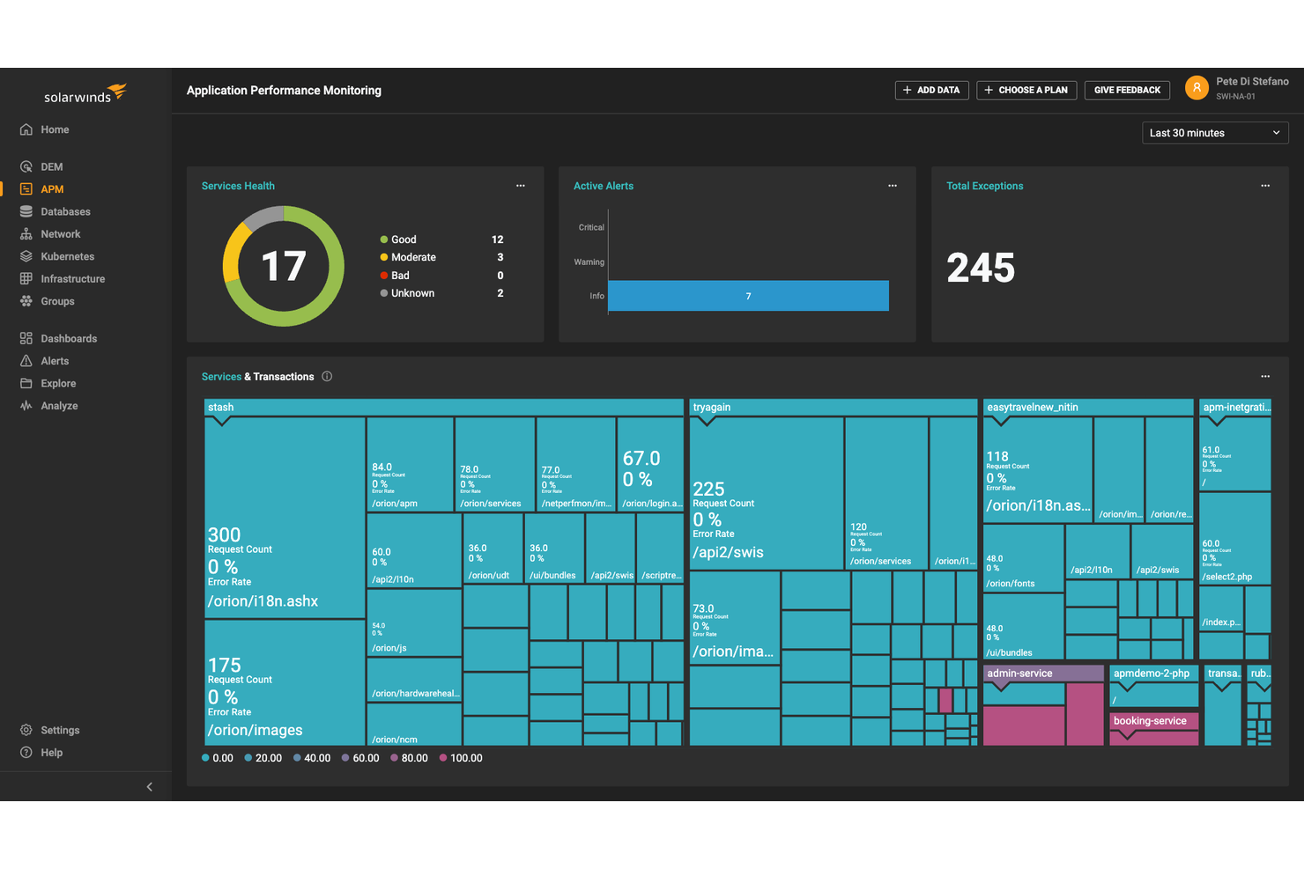The height and width of the screenshot is (869, 1304).
Task: Open the Network monitoring icon
Action: pyautogui.click(x=26, y=233)
